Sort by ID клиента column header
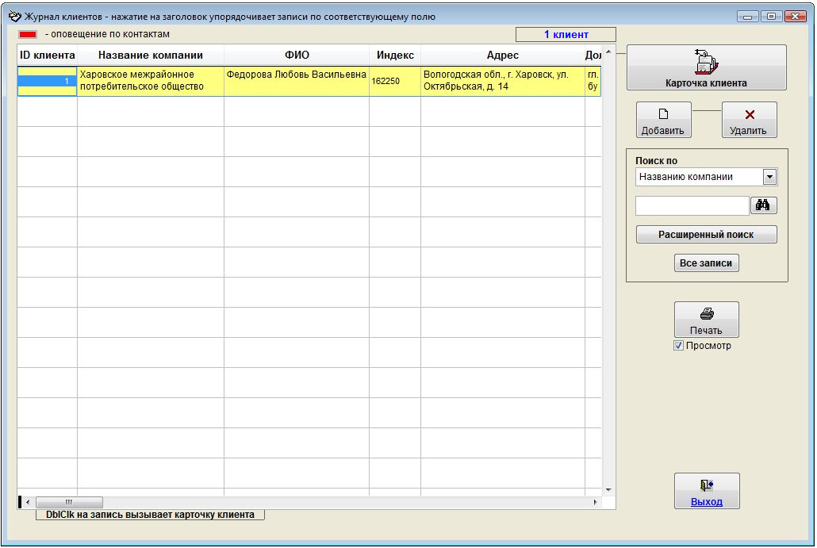 pos(47,56)
